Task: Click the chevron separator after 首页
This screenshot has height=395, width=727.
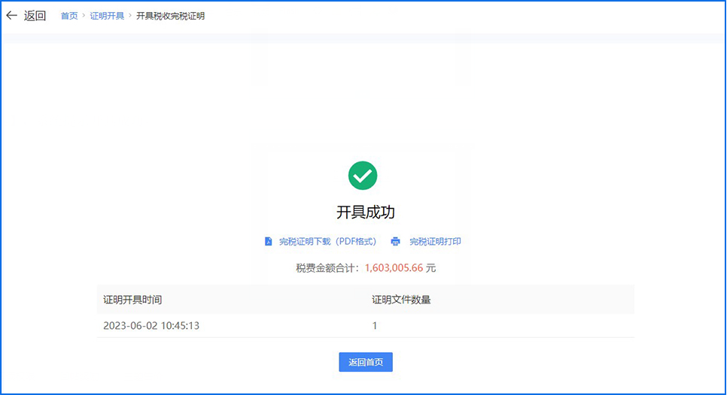Action: click(x=84, y=16)
